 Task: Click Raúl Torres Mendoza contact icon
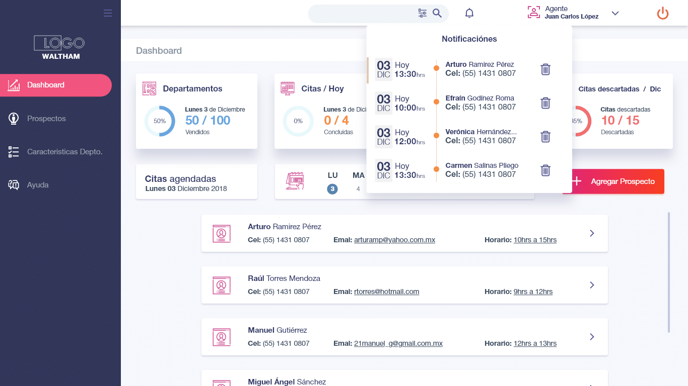tap(221, 285)
